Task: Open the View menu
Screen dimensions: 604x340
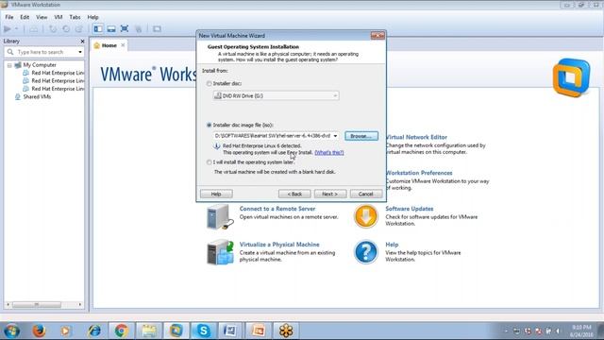Action: [x=42, y=17]
